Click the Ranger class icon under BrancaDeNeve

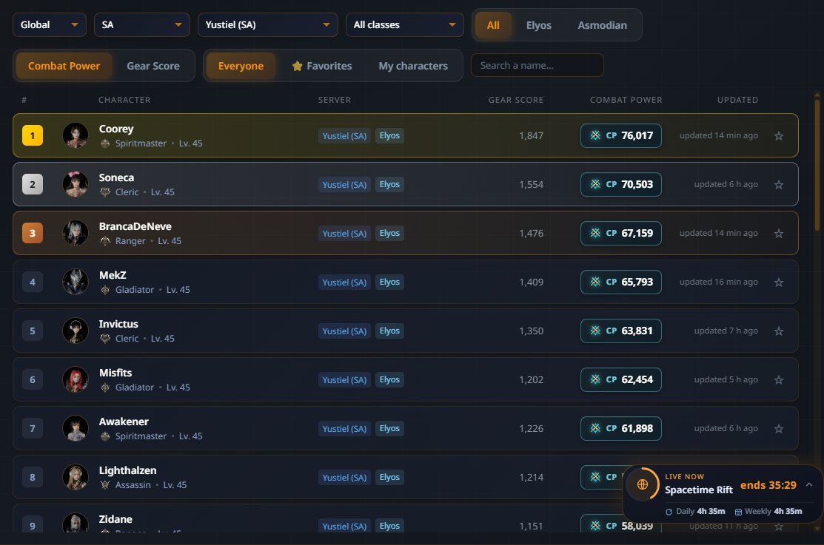point(105,241)
